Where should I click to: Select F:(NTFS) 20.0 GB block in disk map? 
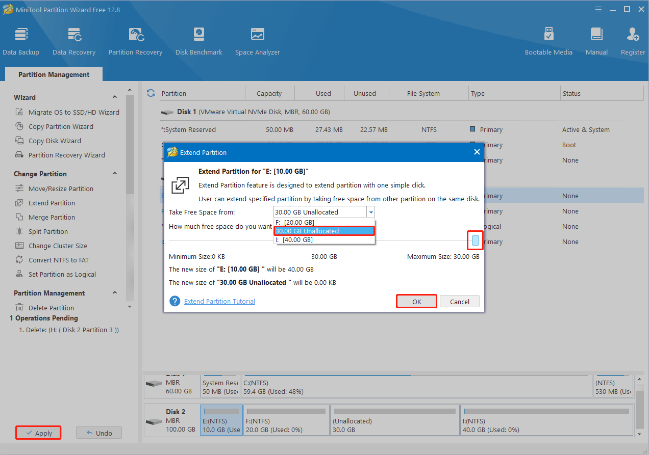pyautogui.click(x=286, y=420)
